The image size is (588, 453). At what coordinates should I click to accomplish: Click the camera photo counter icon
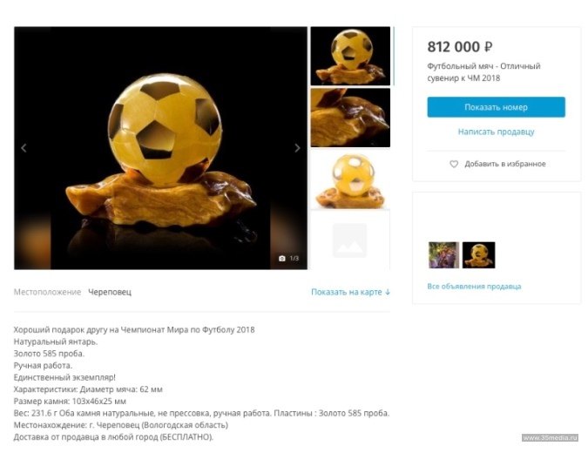pos(282,259)
